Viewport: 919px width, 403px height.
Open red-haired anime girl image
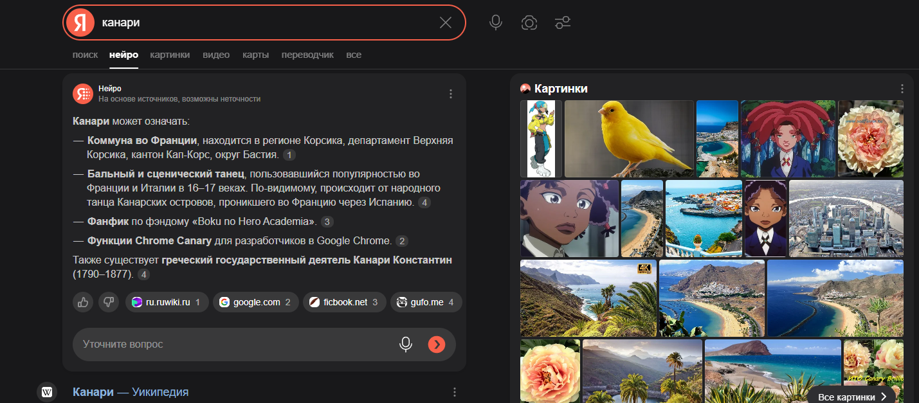click(788, 139)
